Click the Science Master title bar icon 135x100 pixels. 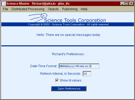point(4,4)
